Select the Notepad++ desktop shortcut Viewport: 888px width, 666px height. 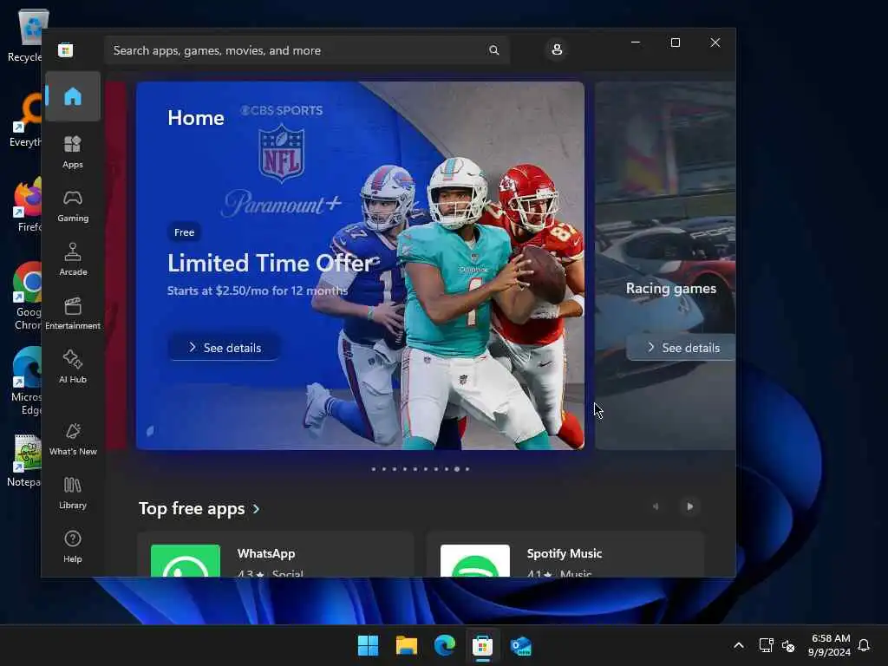point(25,460)
